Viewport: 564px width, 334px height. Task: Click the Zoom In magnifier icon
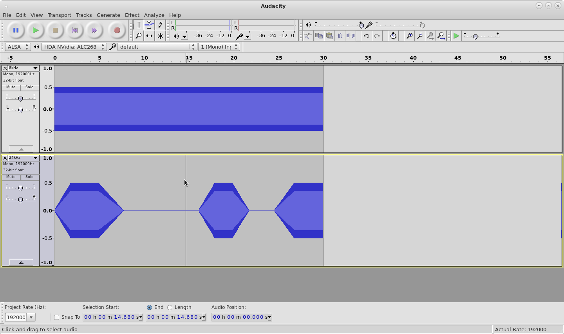pyautogui.click(x=409, y=36)
